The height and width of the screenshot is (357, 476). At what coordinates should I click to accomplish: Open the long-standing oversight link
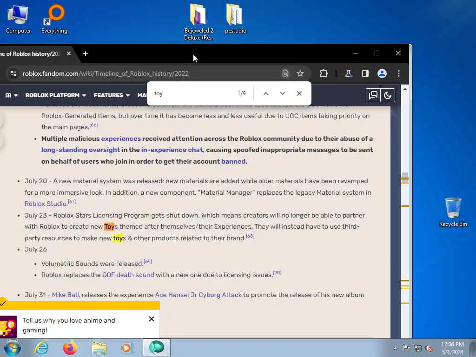(x=80, y=150)
